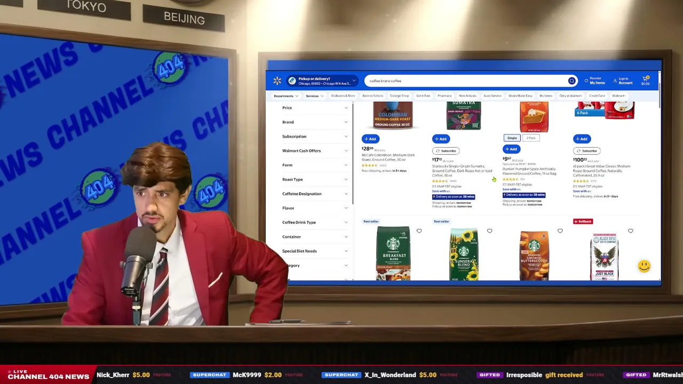The image size is (683, 384).
Task: Open the shopping cart icon
Action: tap(646, 81)
